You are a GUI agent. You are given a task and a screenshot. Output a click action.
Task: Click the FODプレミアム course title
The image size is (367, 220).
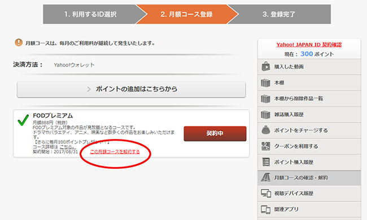click(53, 116)
